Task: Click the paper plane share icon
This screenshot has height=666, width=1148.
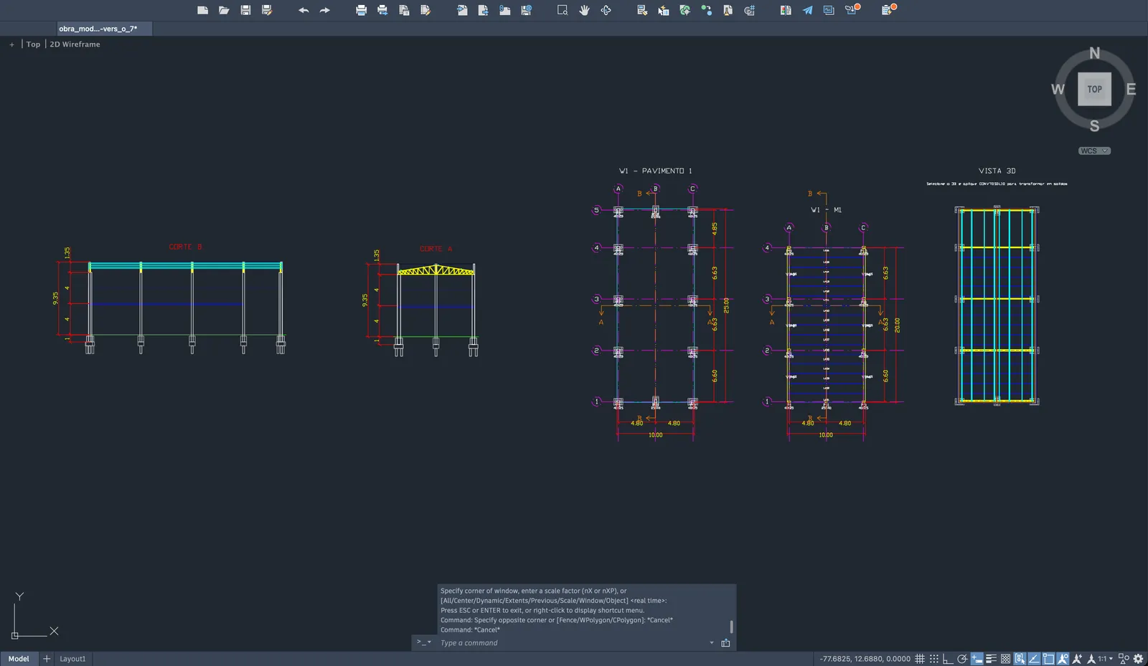Action: (x=807, y=10)
